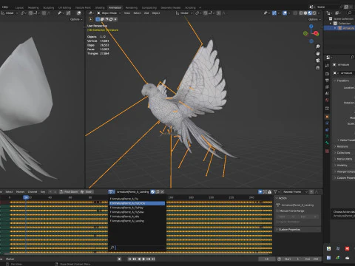
Task: Open the Object Mode dropdown
Action: [x=109, y=13]
